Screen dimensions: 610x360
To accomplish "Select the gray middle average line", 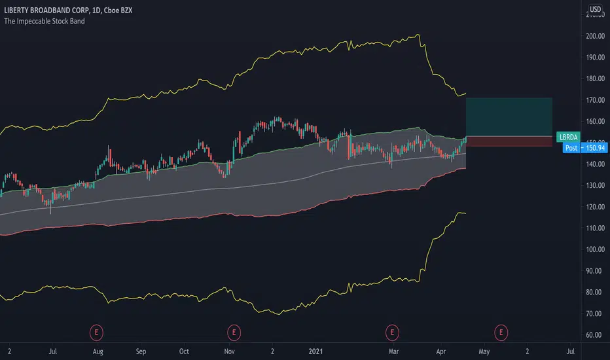I will pos(234,188).
